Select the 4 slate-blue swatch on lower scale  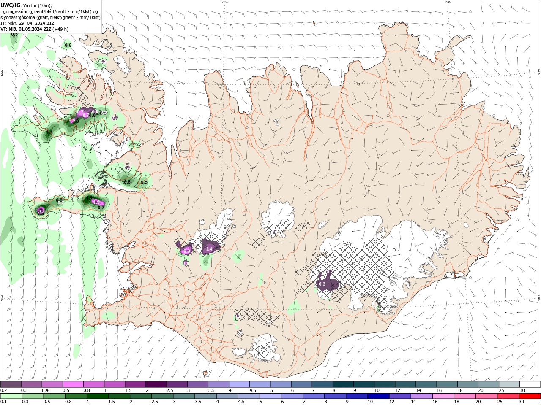(x=227, y=396)
